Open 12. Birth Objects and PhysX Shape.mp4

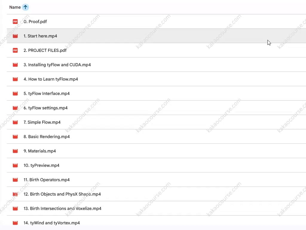point(62,194)
